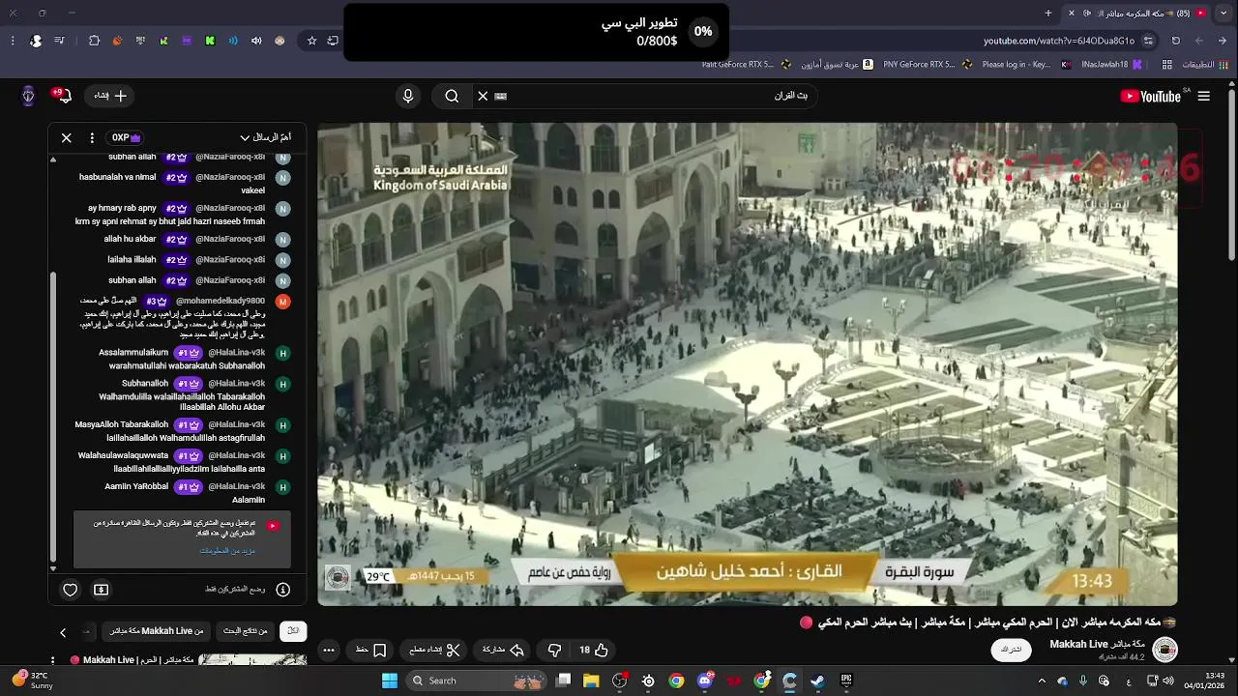Screen dimensions: 1238x696
Task: Open the Makkah Live channel avatar
Action: click(x=1165, y=650)
